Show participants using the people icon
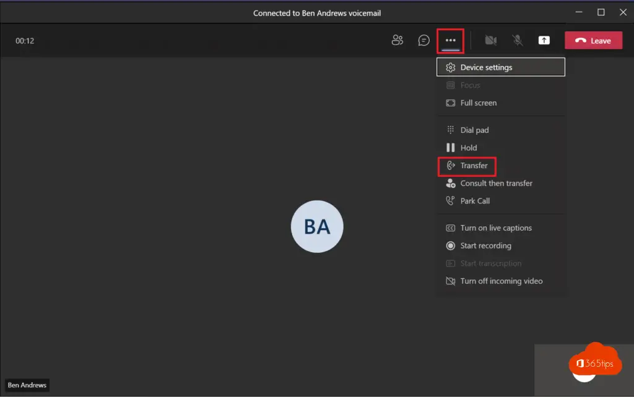 (x=397, y=40)
